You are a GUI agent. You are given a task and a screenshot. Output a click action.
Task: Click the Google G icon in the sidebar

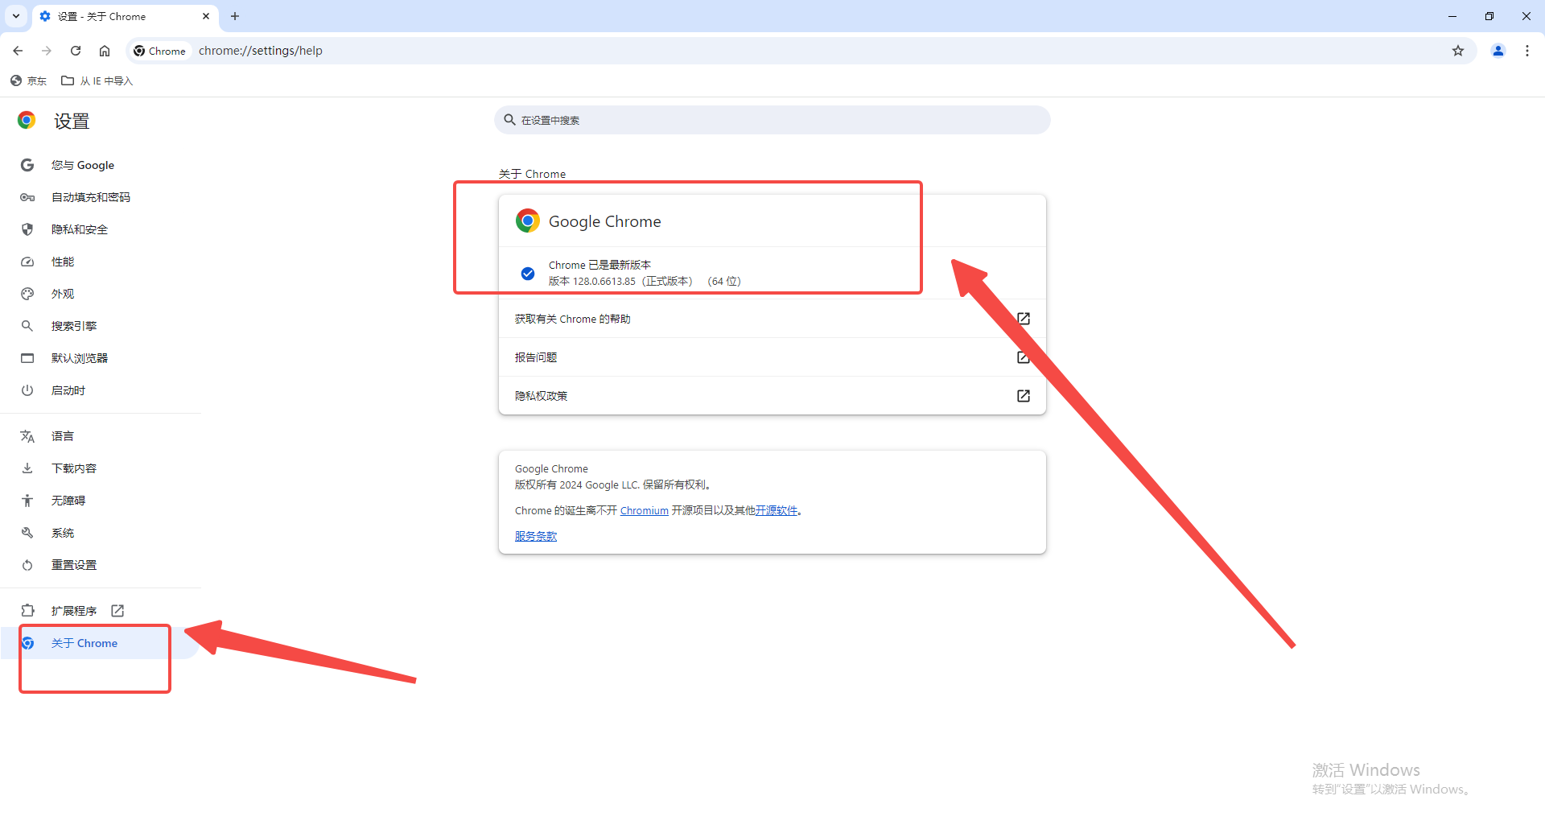pyautogui.click(x=27, y=165)
